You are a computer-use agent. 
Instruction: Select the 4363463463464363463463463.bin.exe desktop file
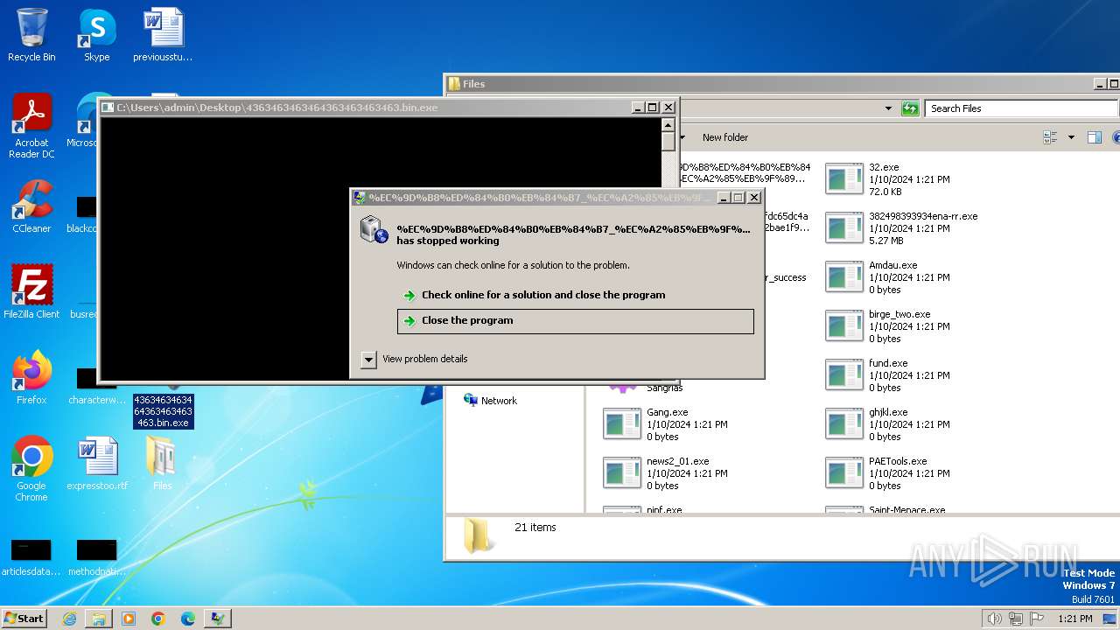click(x=163, y=402)
